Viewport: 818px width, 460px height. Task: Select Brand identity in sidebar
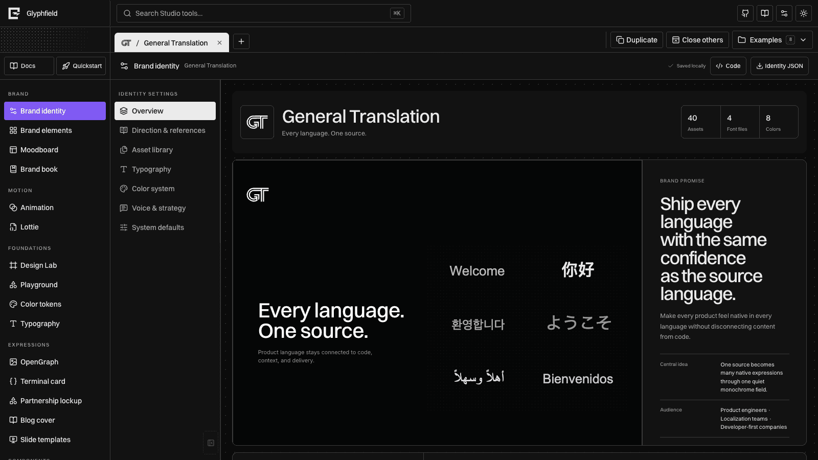pos(55,111)
